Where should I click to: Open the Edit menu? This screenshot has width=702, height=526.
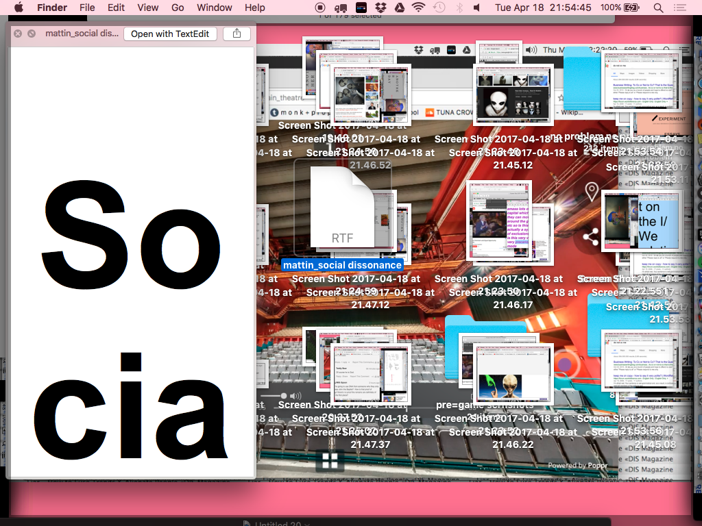pyautogui.click(x=115, y=8)
